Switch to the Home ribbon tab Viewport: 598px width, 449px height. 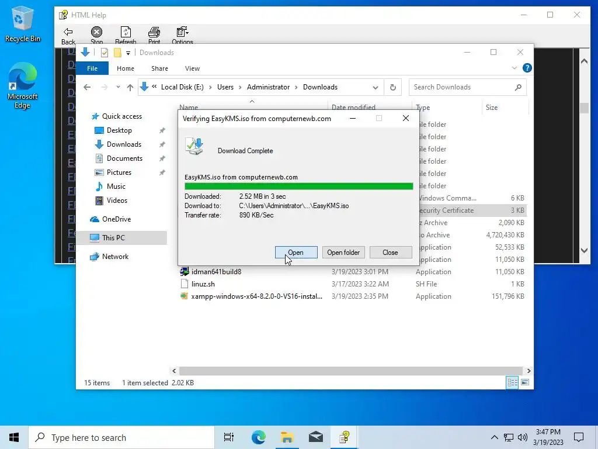(x=126, y=68)
